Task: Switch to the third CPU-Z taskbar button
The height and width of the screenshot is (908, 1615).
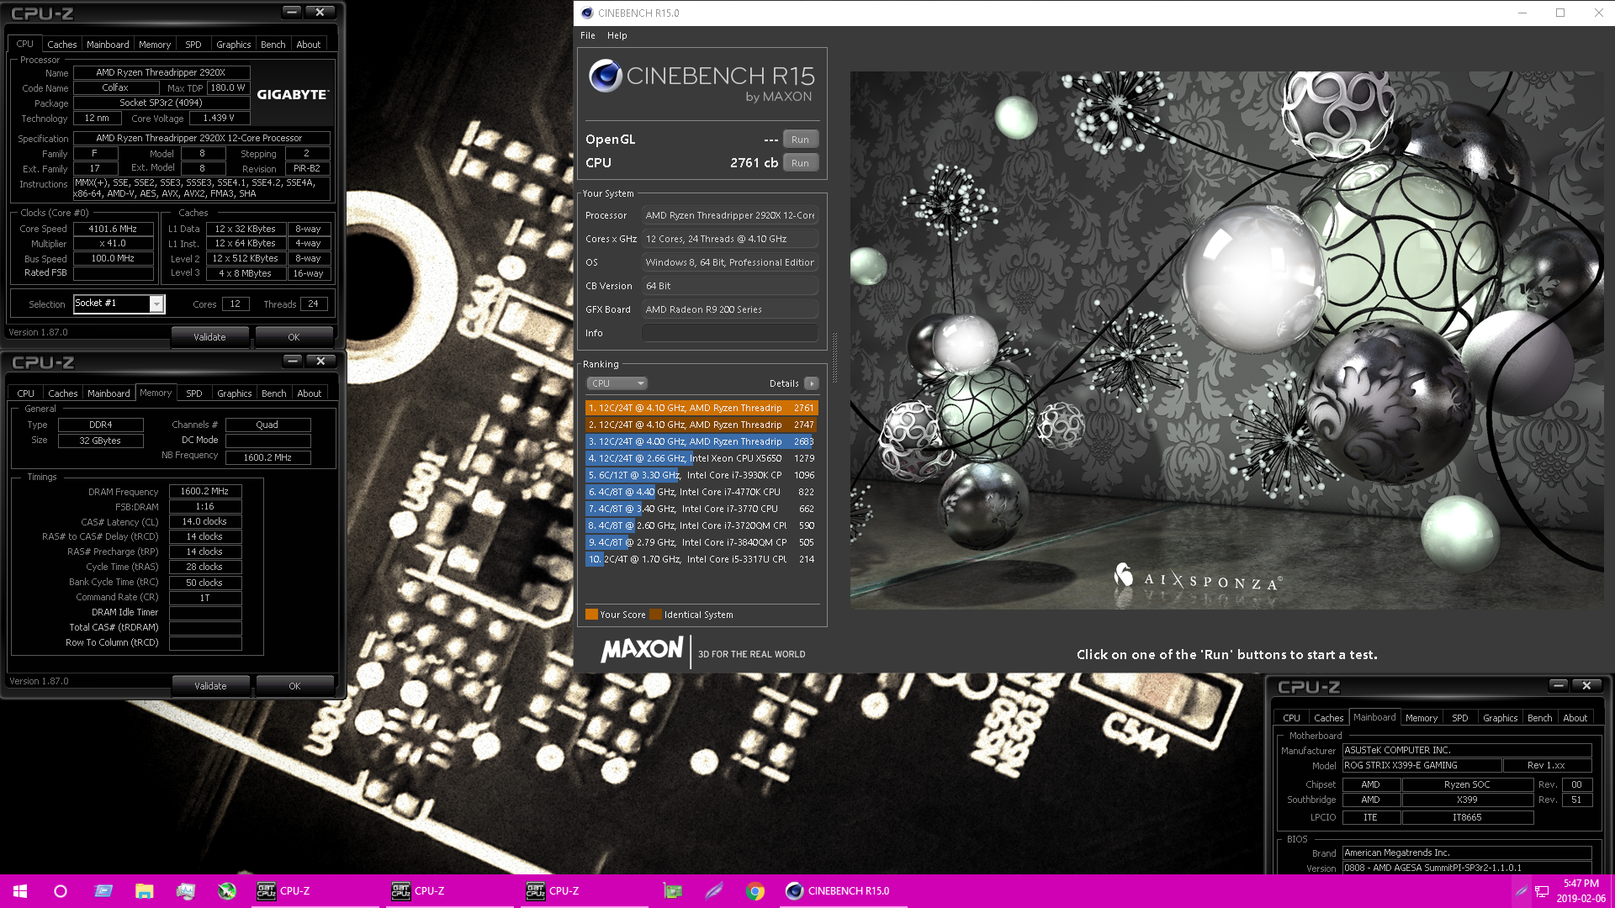Action: [x=585, y=891]
